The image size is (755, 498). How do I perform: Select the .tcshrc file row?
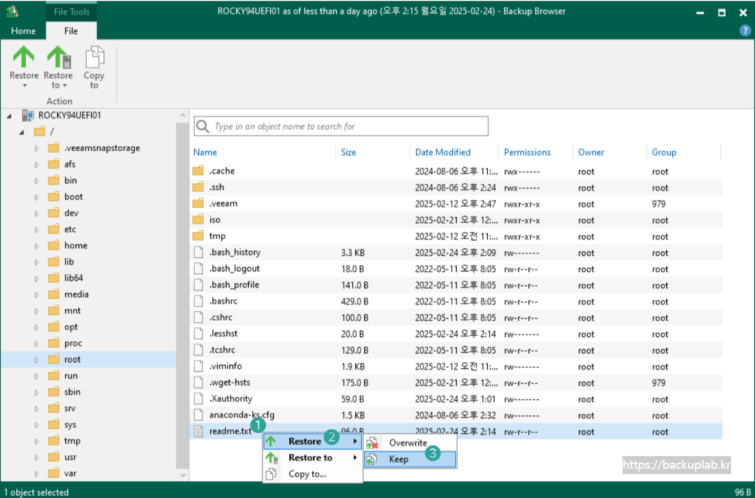[457, 350]
